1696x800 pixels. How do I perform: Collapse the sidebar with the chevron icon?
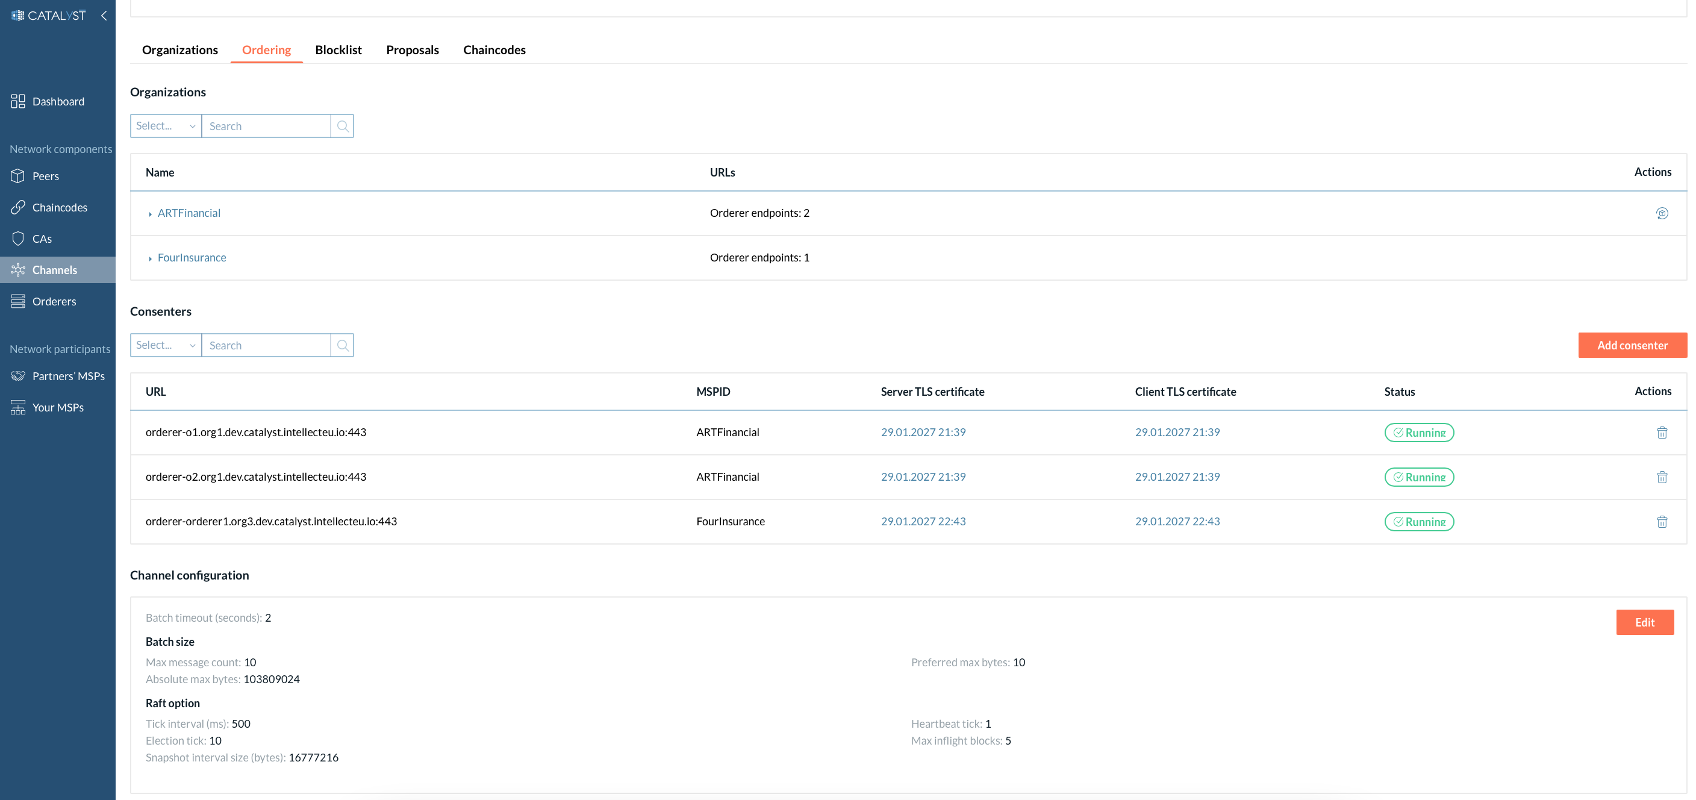104,15
